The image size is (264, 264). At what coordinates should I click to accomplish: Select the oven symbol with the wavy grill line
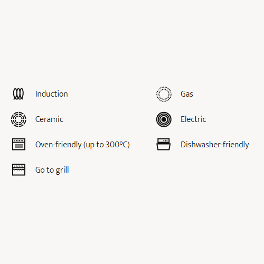coord(18,169)
